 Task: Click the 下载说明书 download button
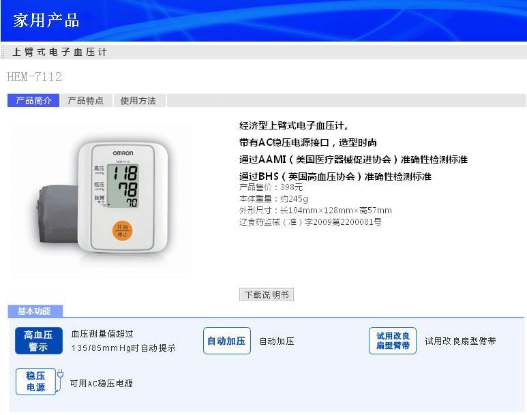pos(267,294)
